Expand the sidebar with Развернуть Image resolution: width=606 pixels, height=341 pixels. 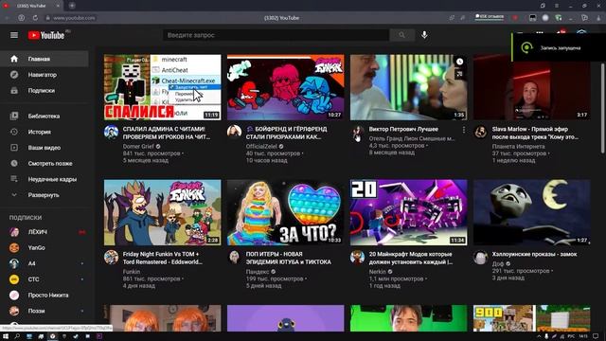tap(45, 195)
